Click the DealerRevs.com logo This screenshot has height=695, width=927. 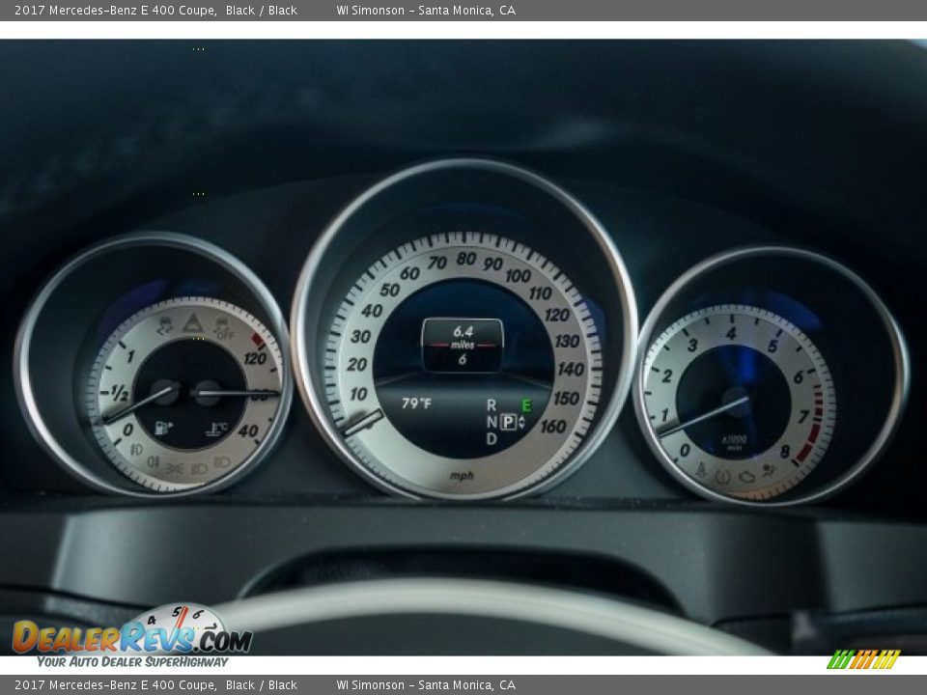coord(132,638)
